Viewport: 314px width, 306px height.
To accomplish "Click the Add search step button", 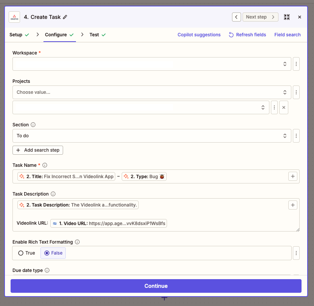I will 37,150.
